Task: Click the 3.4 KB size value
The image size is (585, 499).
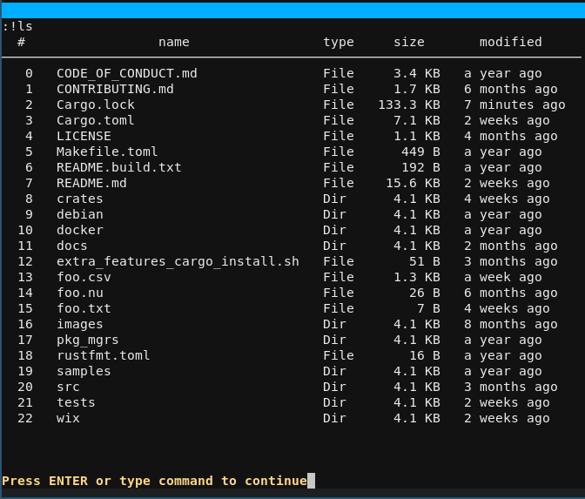Action: [417, 73]
